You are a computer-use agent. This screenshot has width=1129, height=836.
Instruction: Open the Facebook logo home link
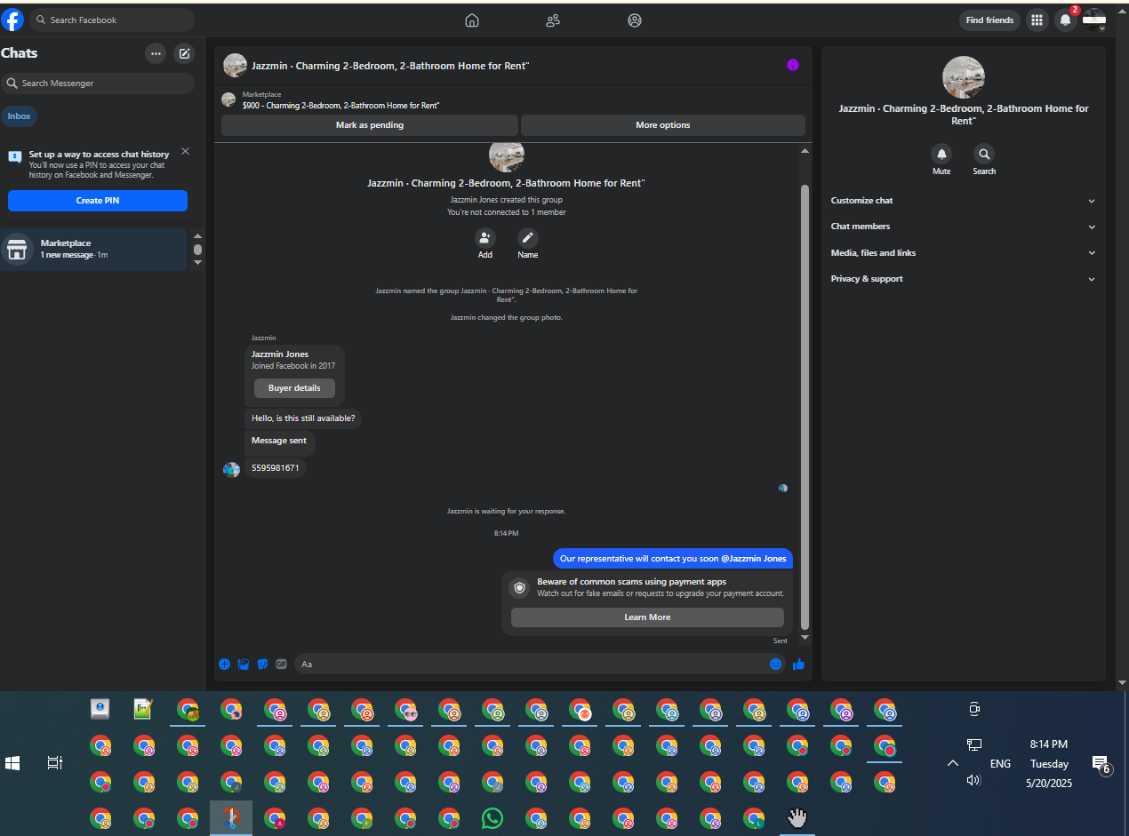pos(12,20)
